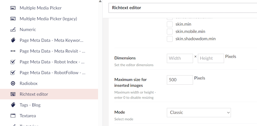Click the Width dimension input field
Screen dimensions: 257x126
coord(180,58)
